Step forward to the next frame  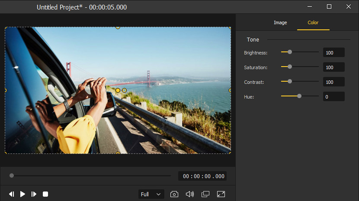click(x=34, y=195)
